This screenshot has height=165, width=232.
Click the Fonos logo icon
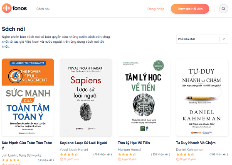tap(7, 8)
